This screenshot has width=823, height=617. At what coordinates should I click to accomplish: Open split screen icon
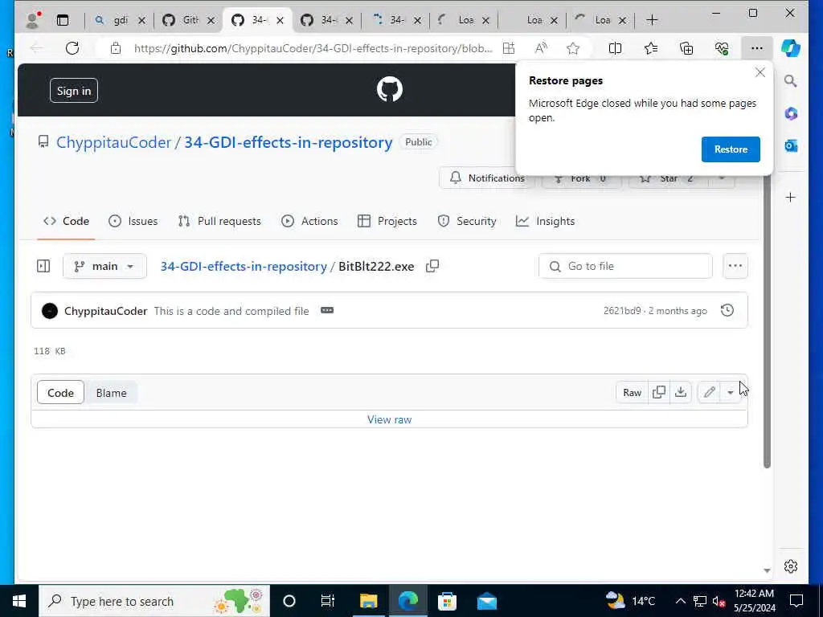(x=615, y=48)
